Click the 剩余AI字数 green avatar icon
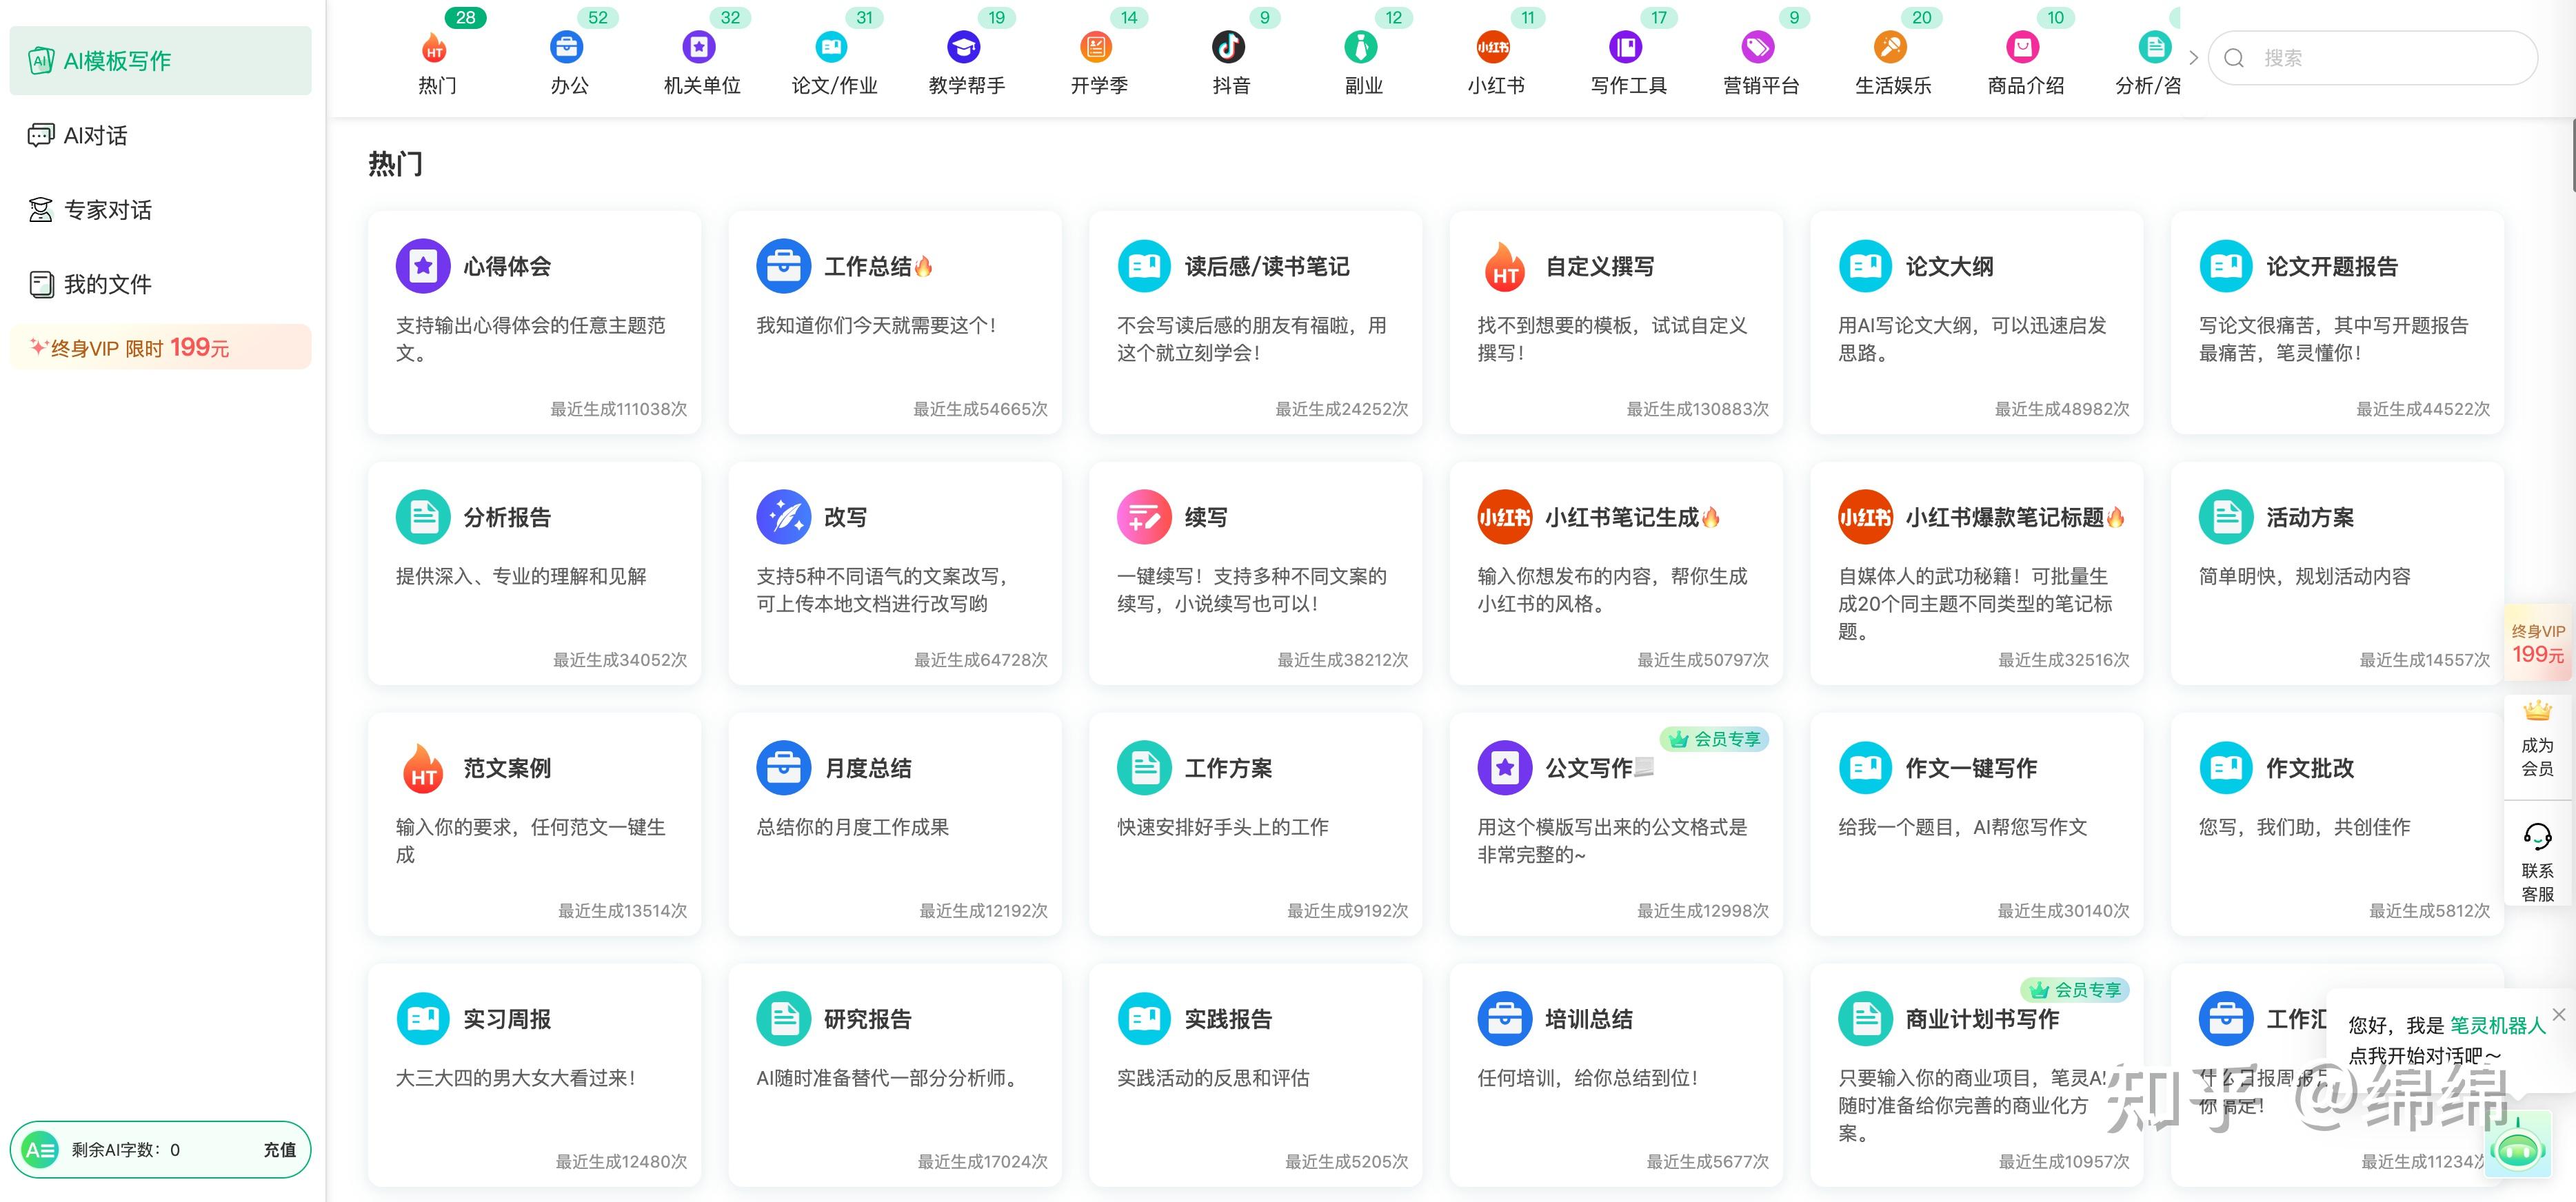 pos(41,1150)
